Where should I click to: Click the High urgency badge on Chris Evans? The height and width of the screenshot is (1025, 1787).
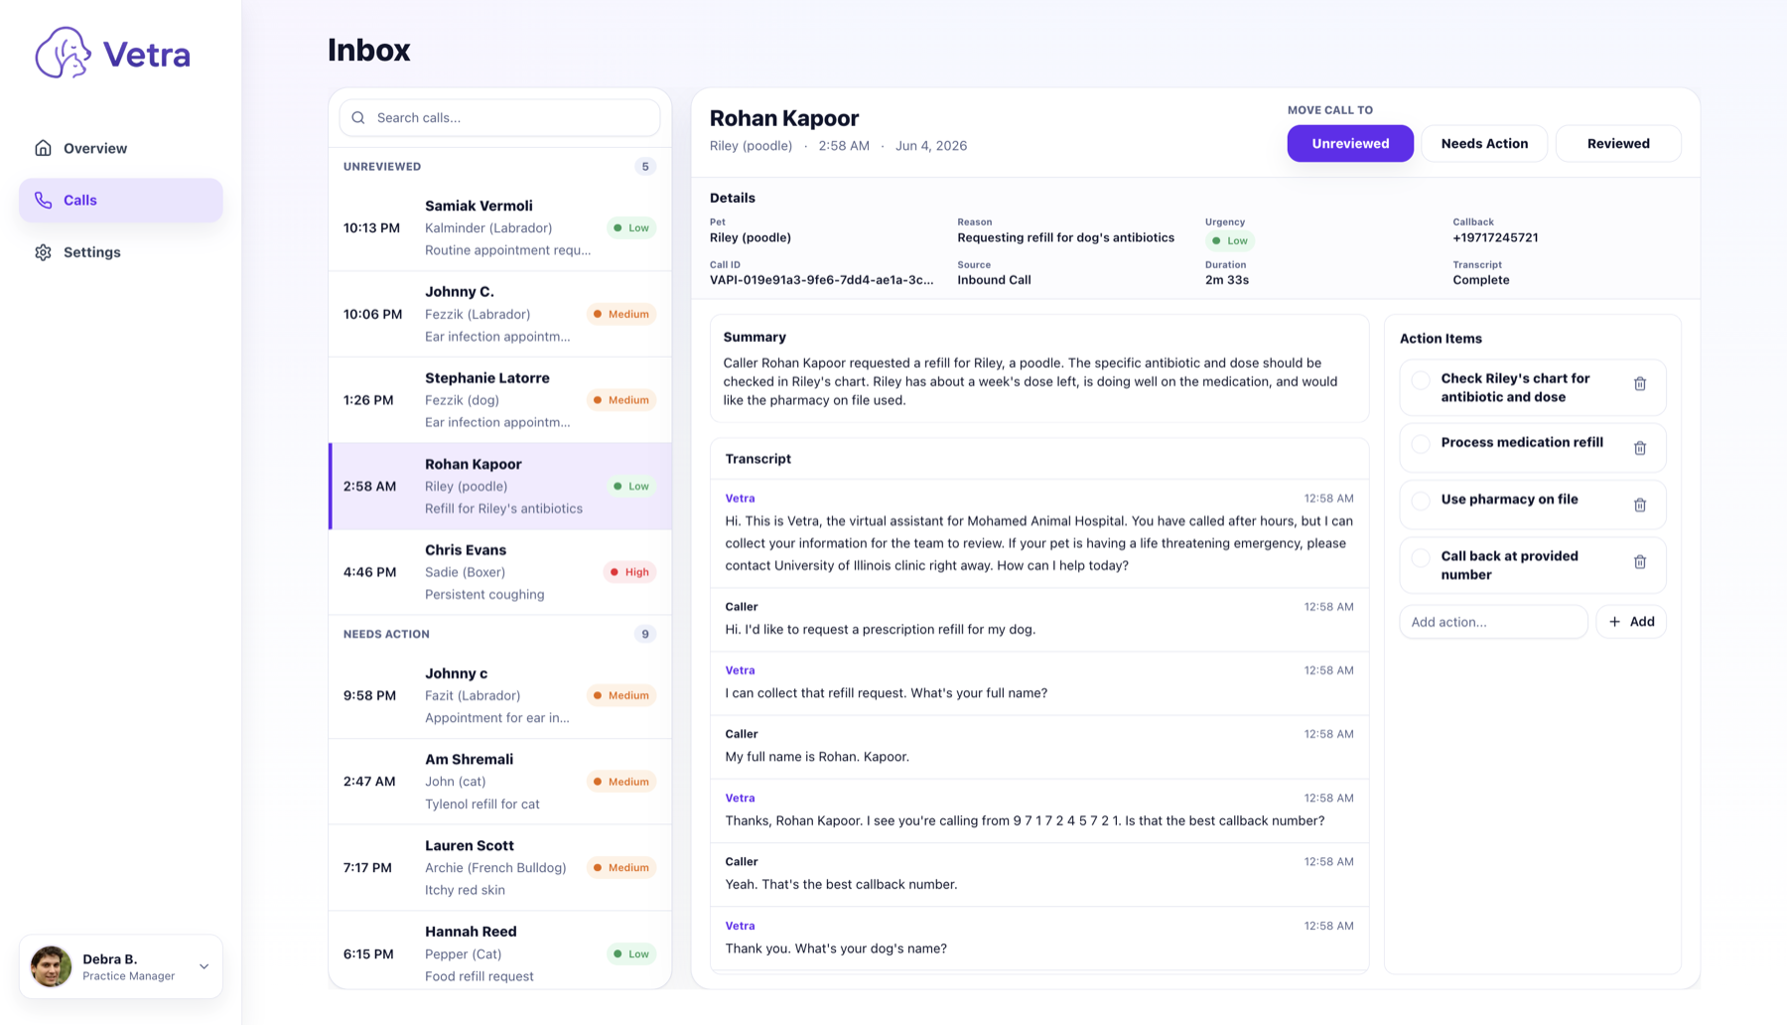point(629,572)
